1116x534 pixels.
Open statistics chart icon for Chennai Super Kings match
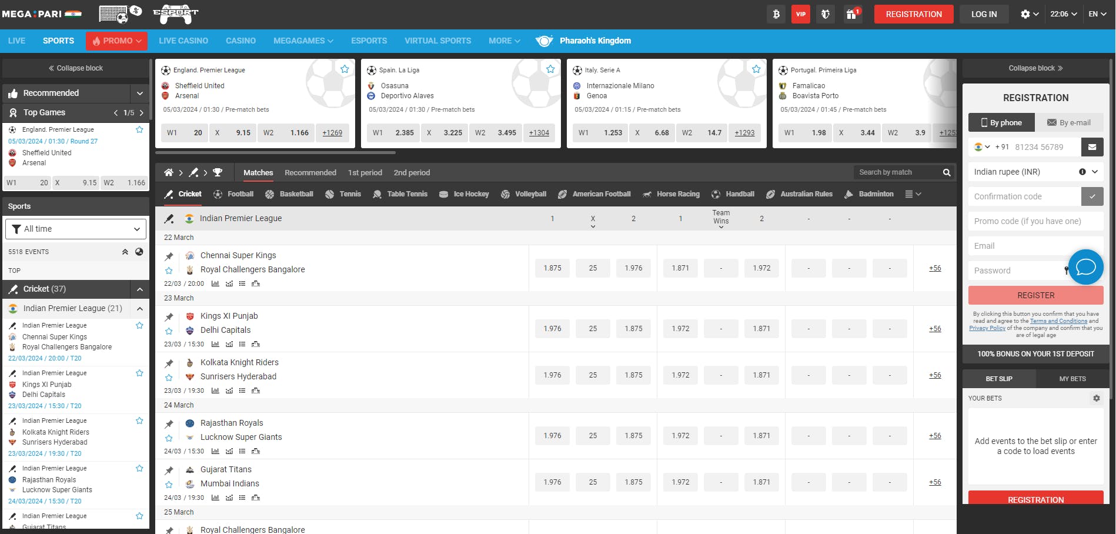(215, 283)
